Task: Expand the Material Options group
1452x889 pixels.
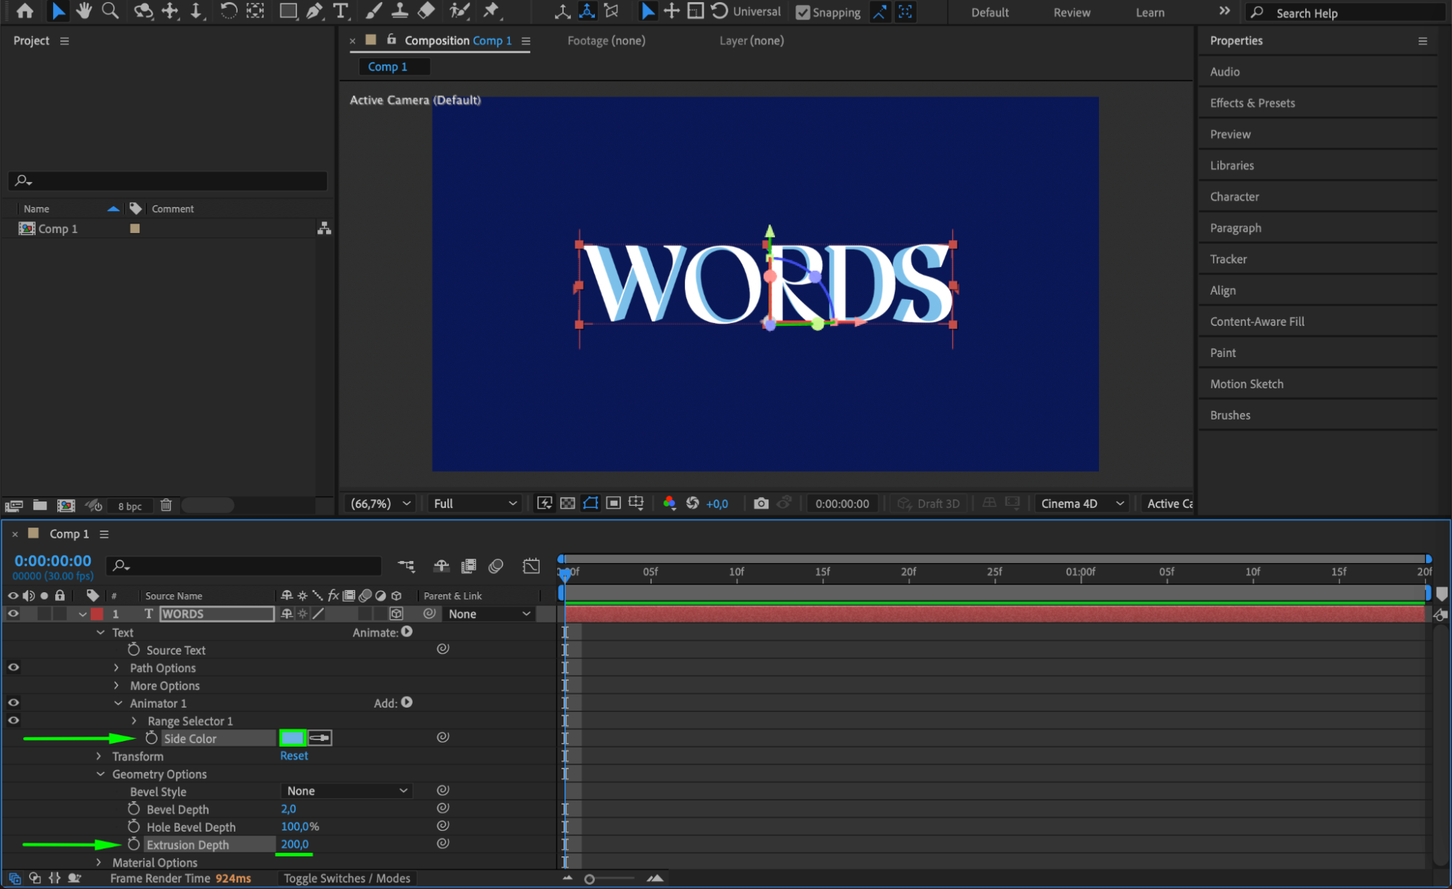Action: pos(100,862)
